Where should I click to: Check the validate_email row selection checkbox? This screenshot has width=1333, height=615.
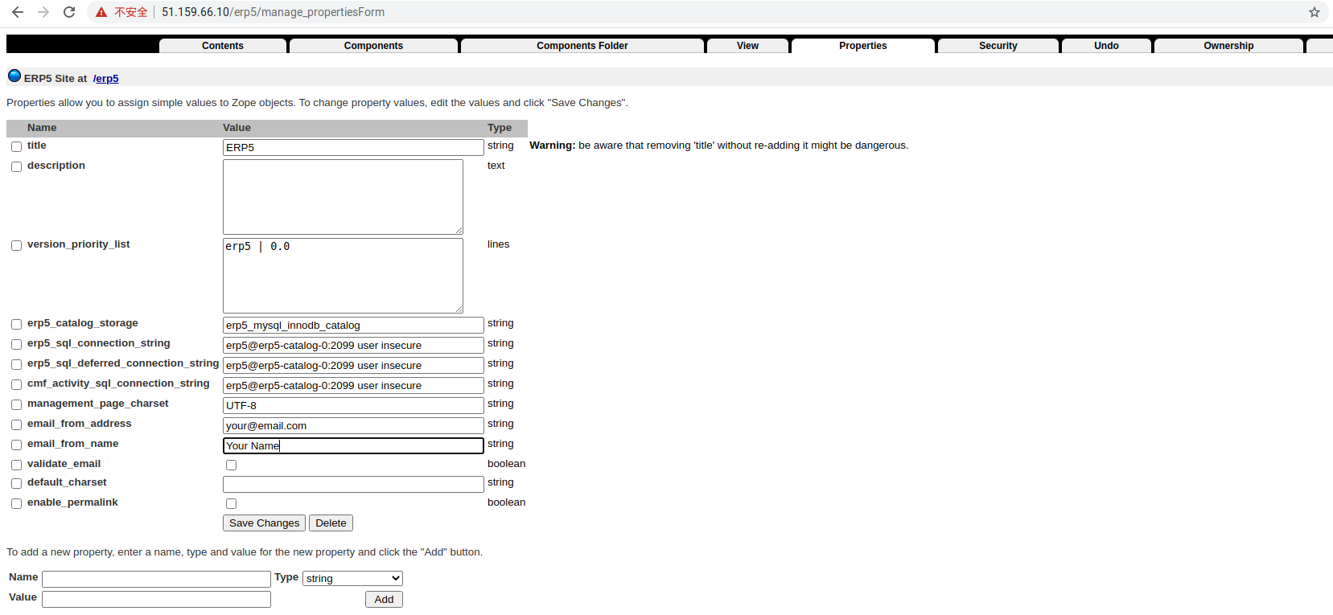(x=16, y=465)
